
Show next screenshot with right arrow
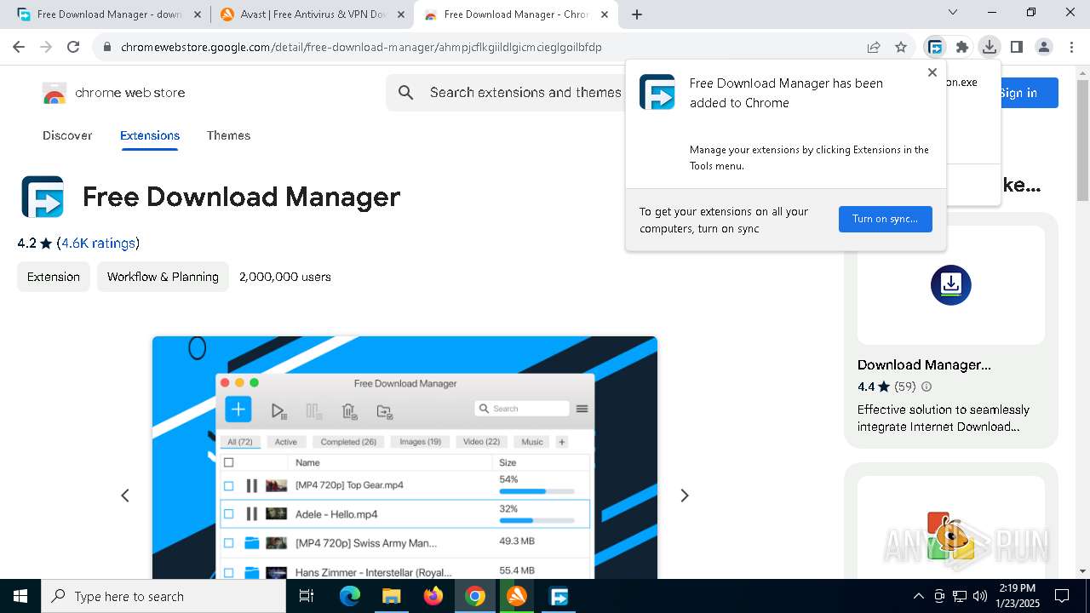pyautogui.click(x=684, y=496)
